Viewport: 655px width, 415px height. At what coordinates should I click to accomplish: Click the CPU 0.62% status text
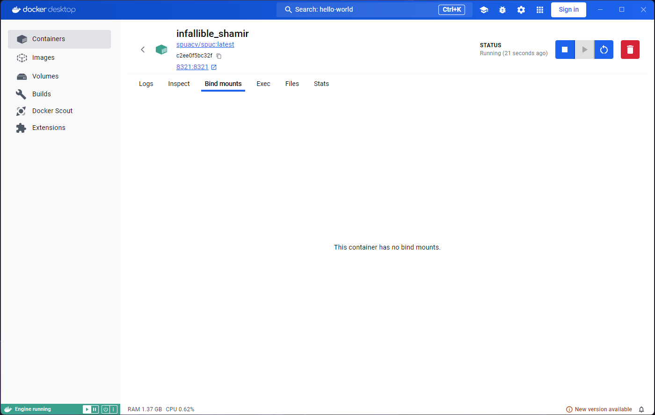tap(180, 409)
